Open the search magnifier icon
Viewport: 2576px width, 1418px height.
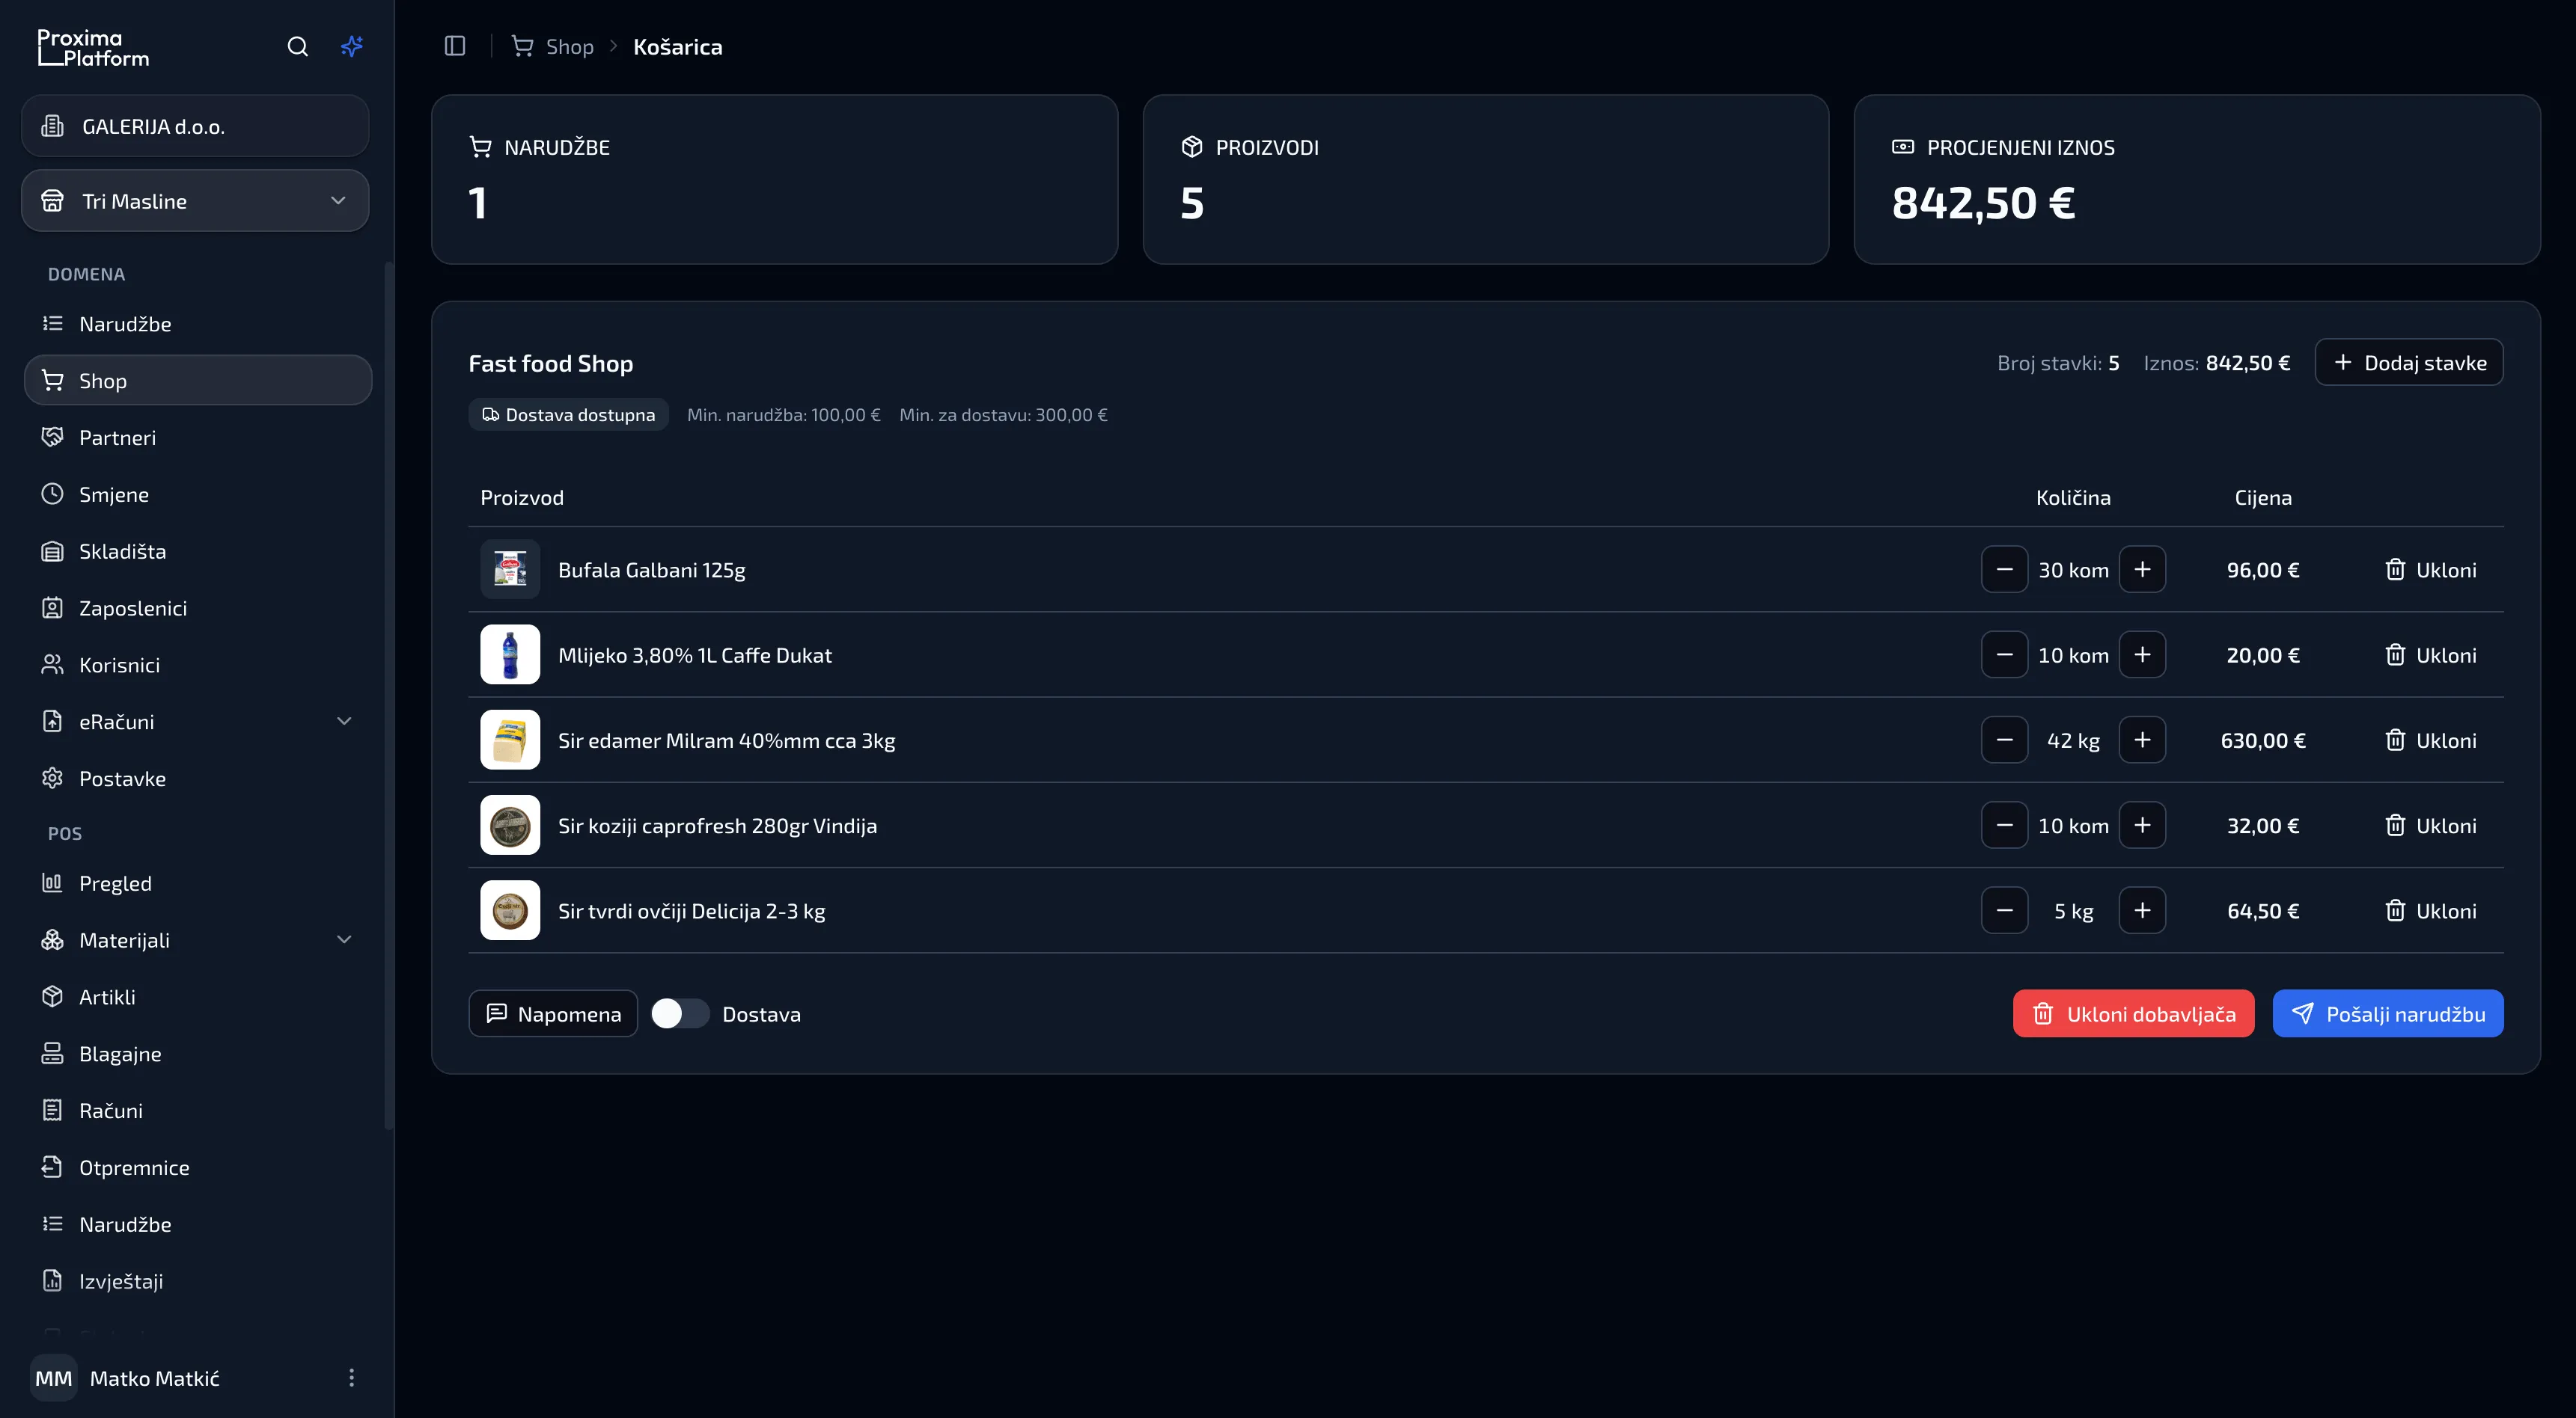(x=297, y=46)
